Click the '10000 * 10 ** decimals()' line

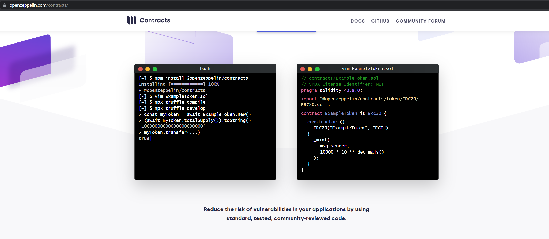tap(352, 152)
